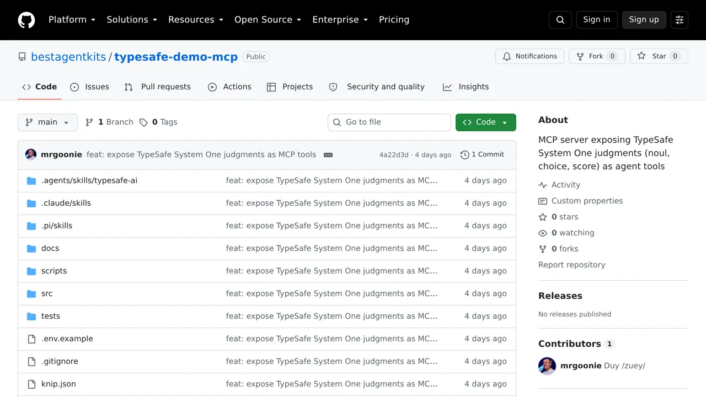Image resolution: width=706 pixels, height=397 pixels.
Task: Open commit message in docs row
Action: (x=331, y=249)
